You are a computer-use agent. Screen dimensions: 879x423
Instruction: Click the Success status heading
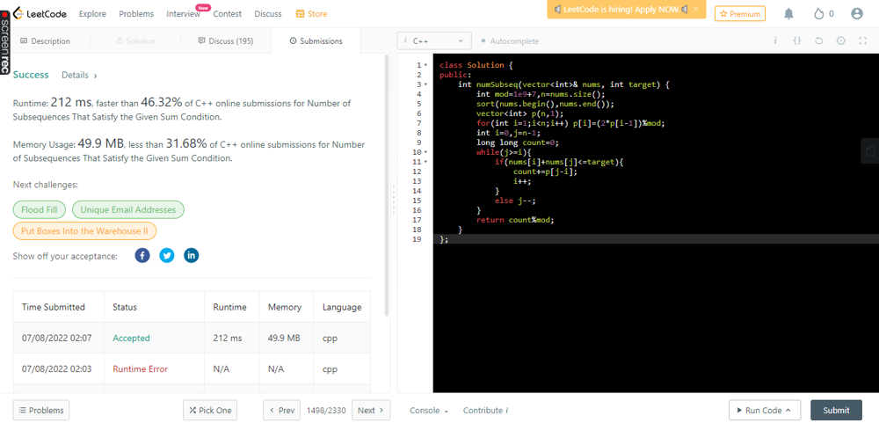coord(31,75)
